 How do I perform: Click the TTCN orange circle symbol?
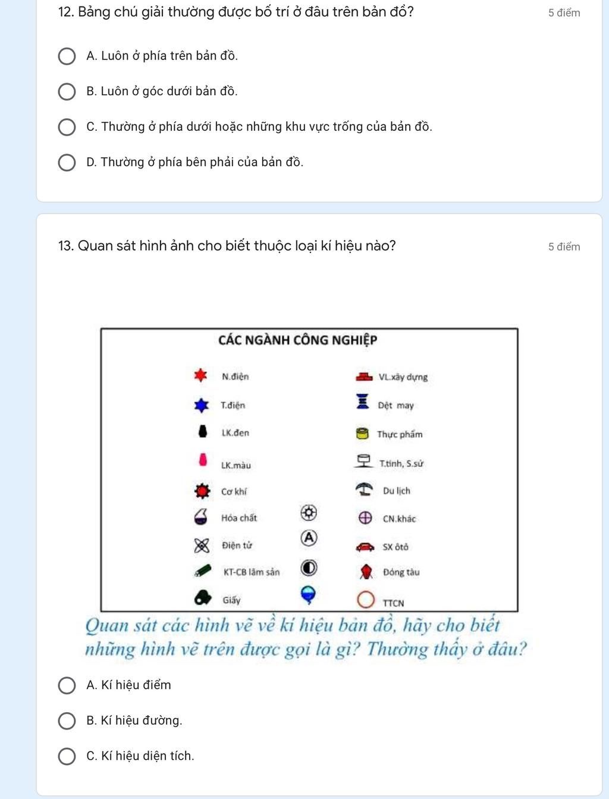[x=366, y=600]
